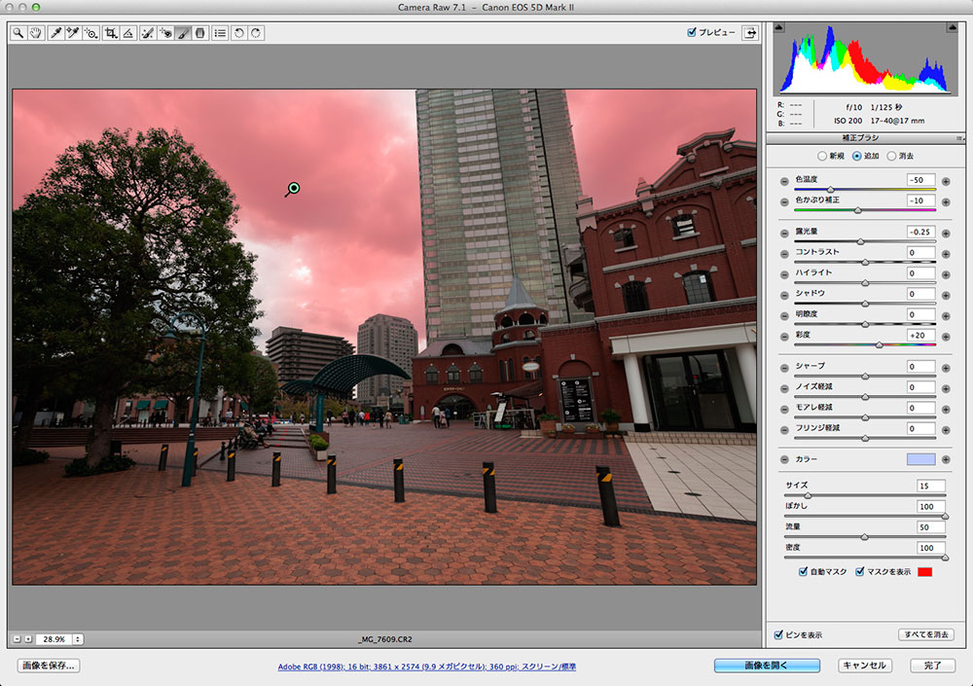Toggle full screen mode icon
This screenshot has height=686, width=973.
750,33
